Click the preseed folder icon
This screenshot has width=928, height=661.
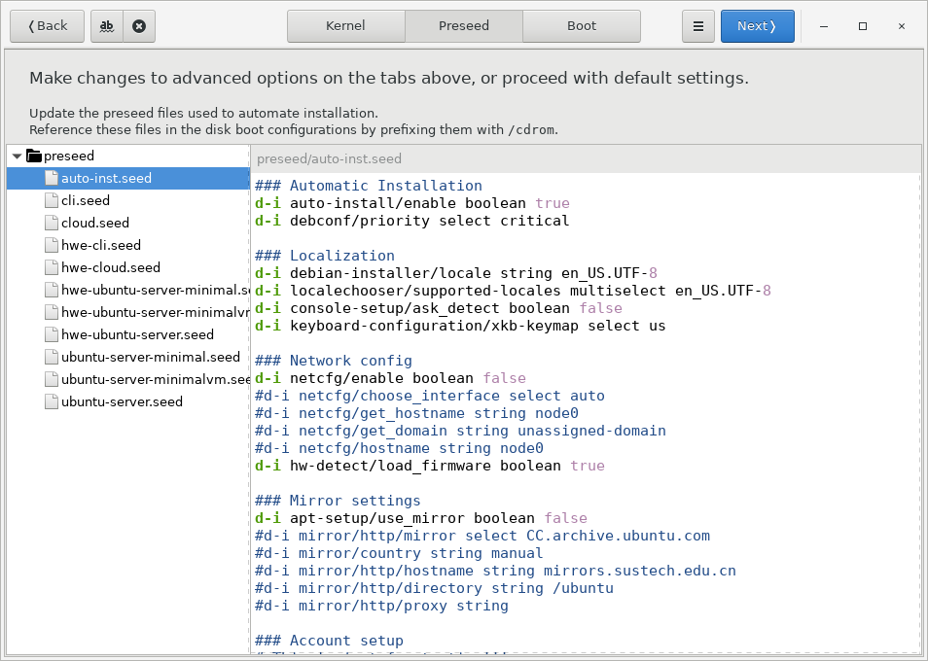point(34,157)
